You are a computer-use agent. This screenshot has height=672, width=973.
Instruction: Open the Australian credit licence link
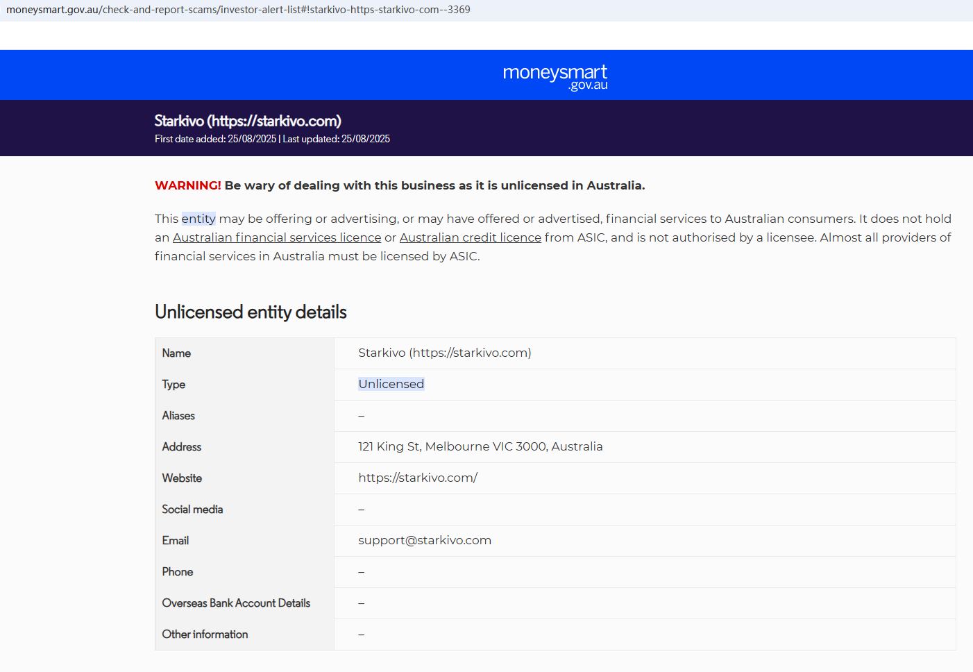470,237
